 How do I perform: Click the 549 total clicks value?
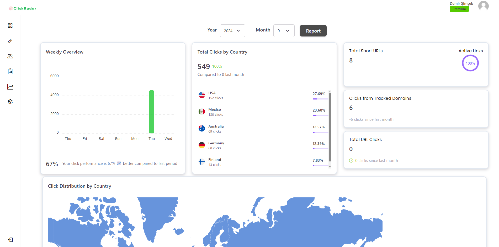(204, 66)
